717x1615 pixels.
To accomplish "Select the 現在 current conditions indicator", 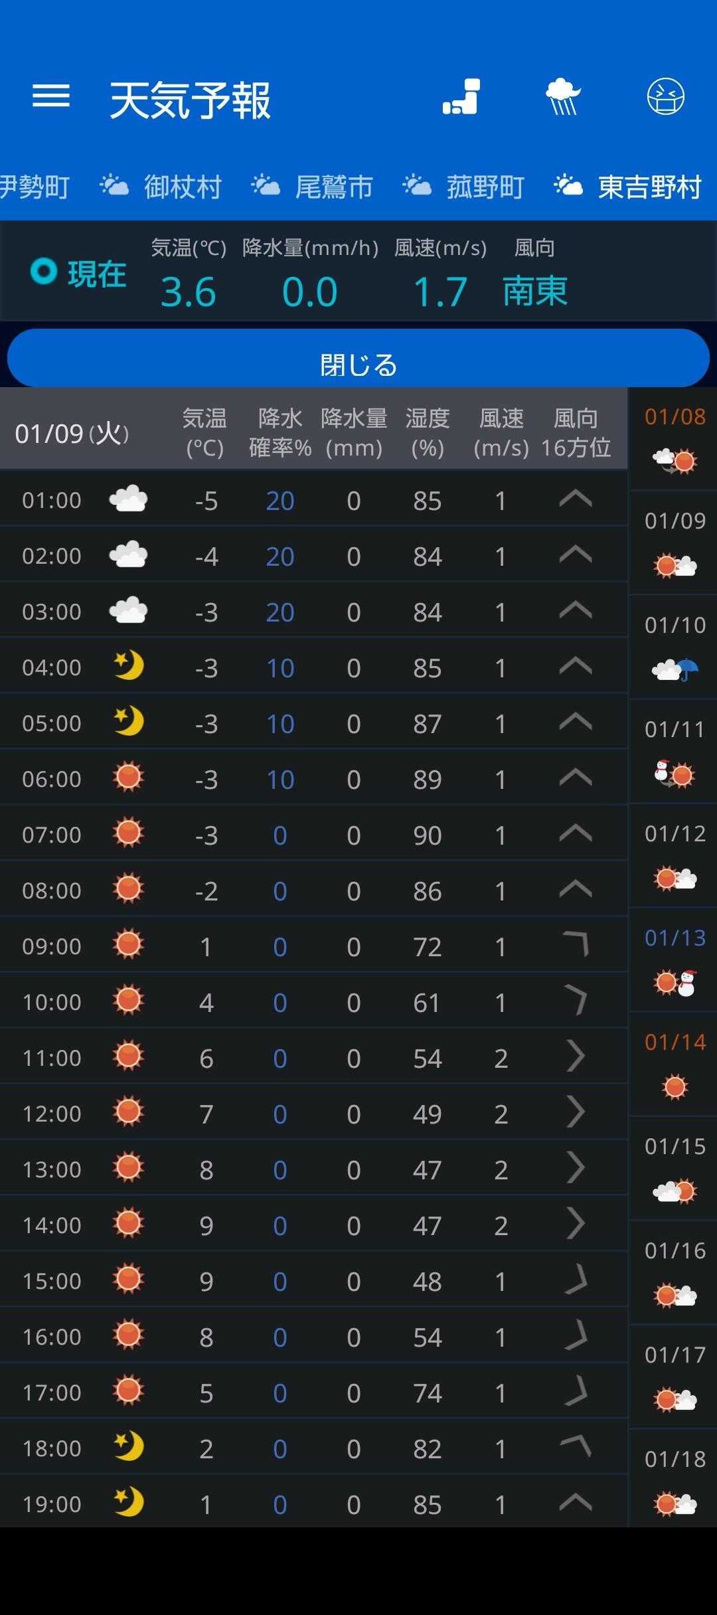I will (80, 273).
